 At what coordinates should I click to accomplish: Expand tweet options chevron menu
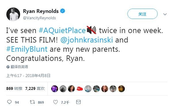click(165, 14)
